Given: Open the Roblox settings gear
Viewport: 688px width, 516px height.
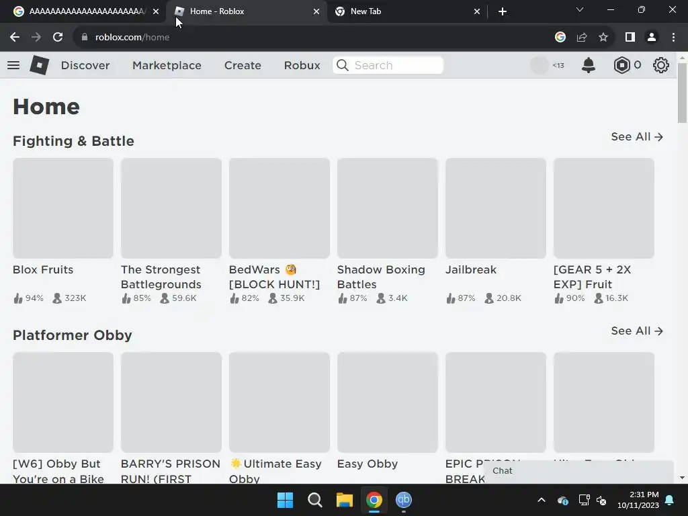Looking at the screenshot, I should click(661, 65).
